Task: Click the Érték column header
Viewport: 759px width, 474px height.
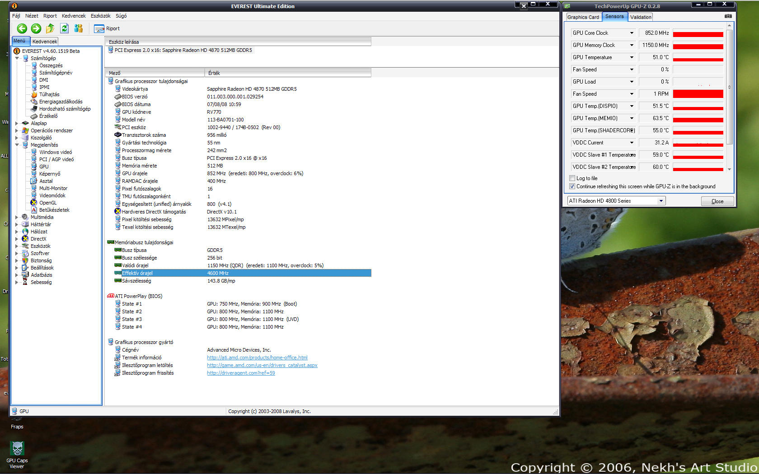Action: point(288,73)
